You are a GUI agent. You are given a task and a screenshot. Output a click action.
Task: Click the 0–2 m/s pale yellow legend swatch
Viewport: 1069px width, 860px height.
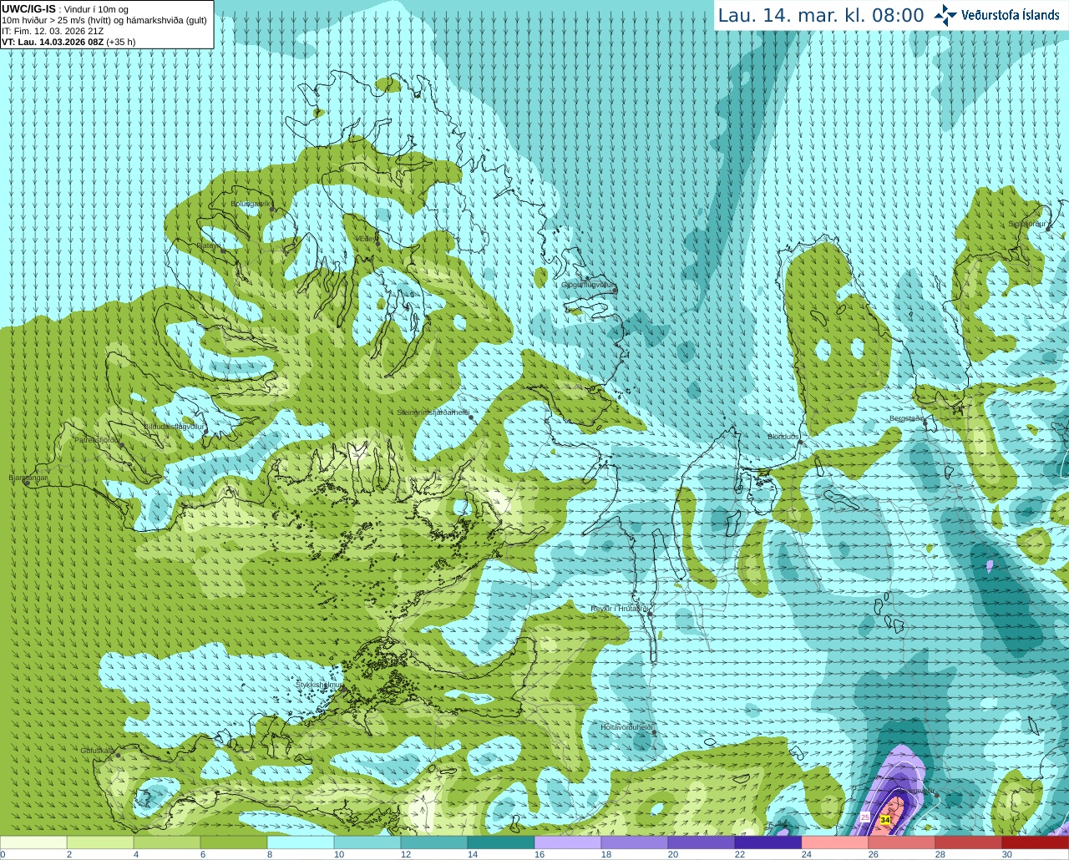click(33, 842)
